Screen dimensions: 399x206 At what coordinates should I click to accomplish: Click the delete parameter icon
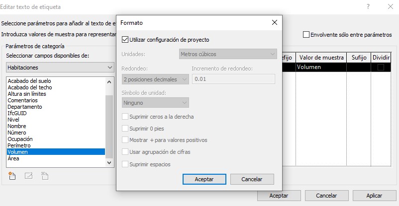pyautogui.click(x=44, y=175)
